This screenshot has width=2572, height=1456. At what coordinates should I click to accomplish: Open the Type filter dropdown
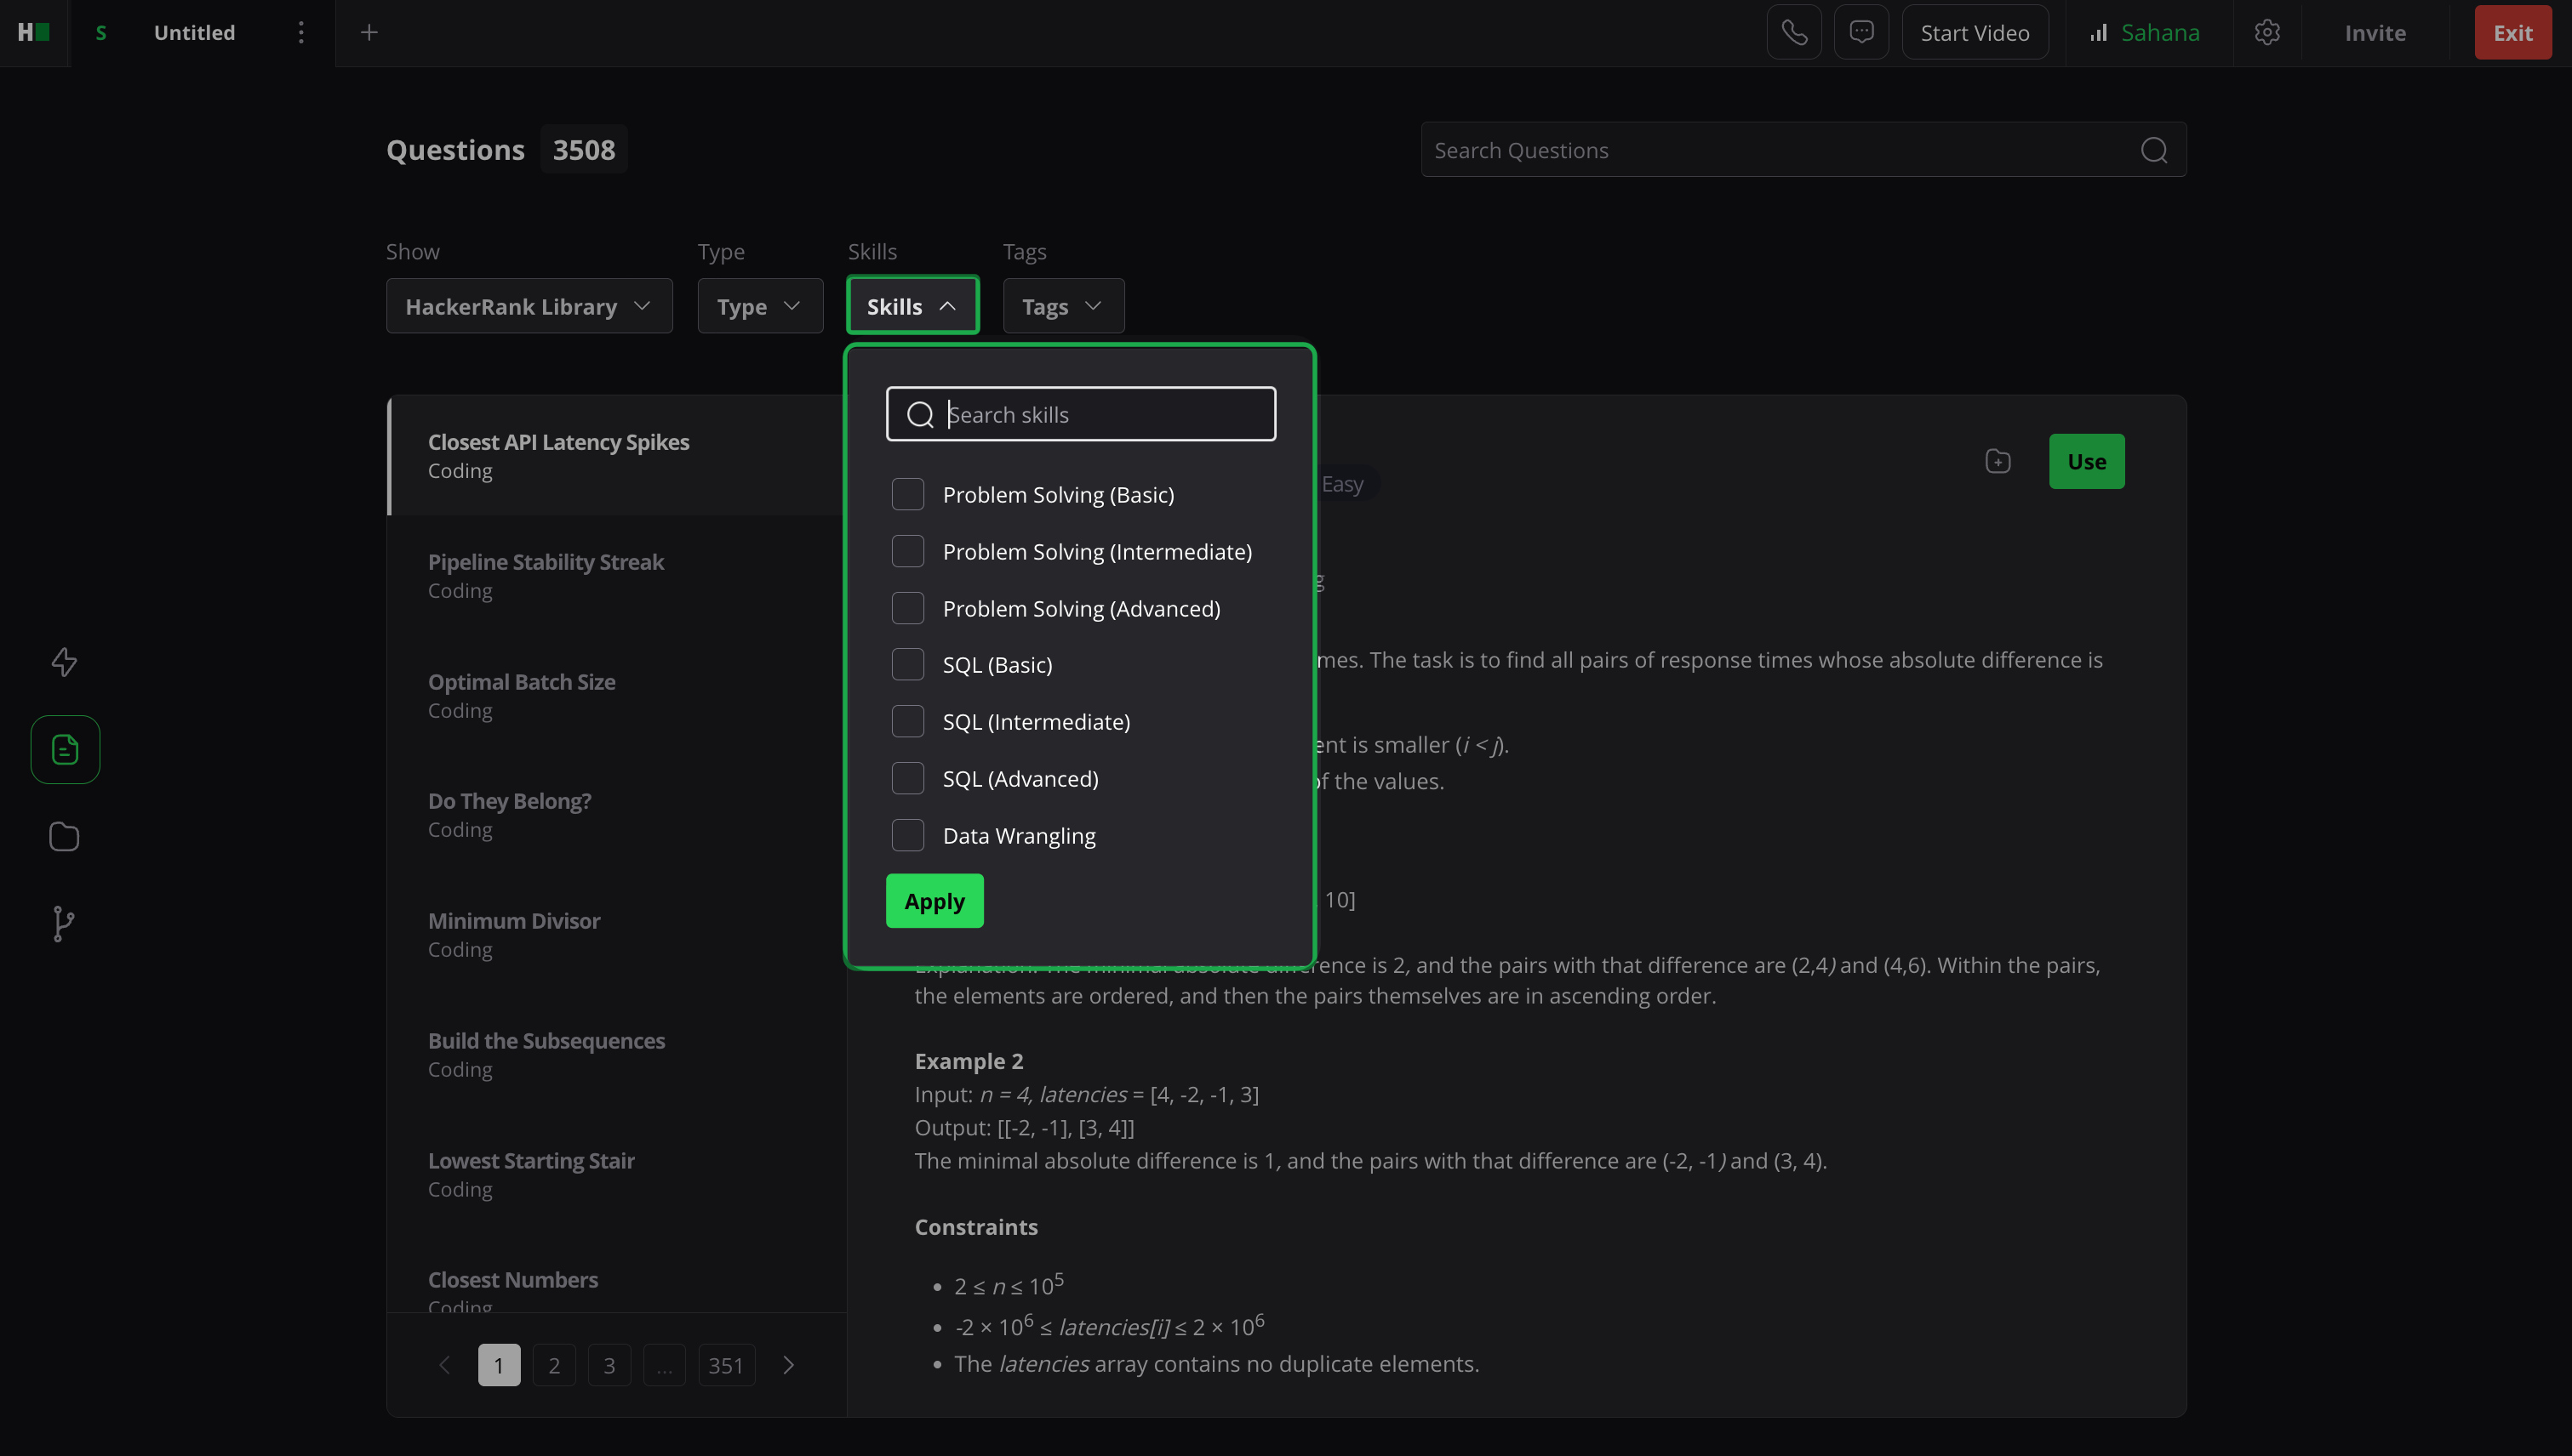(759, 306)
